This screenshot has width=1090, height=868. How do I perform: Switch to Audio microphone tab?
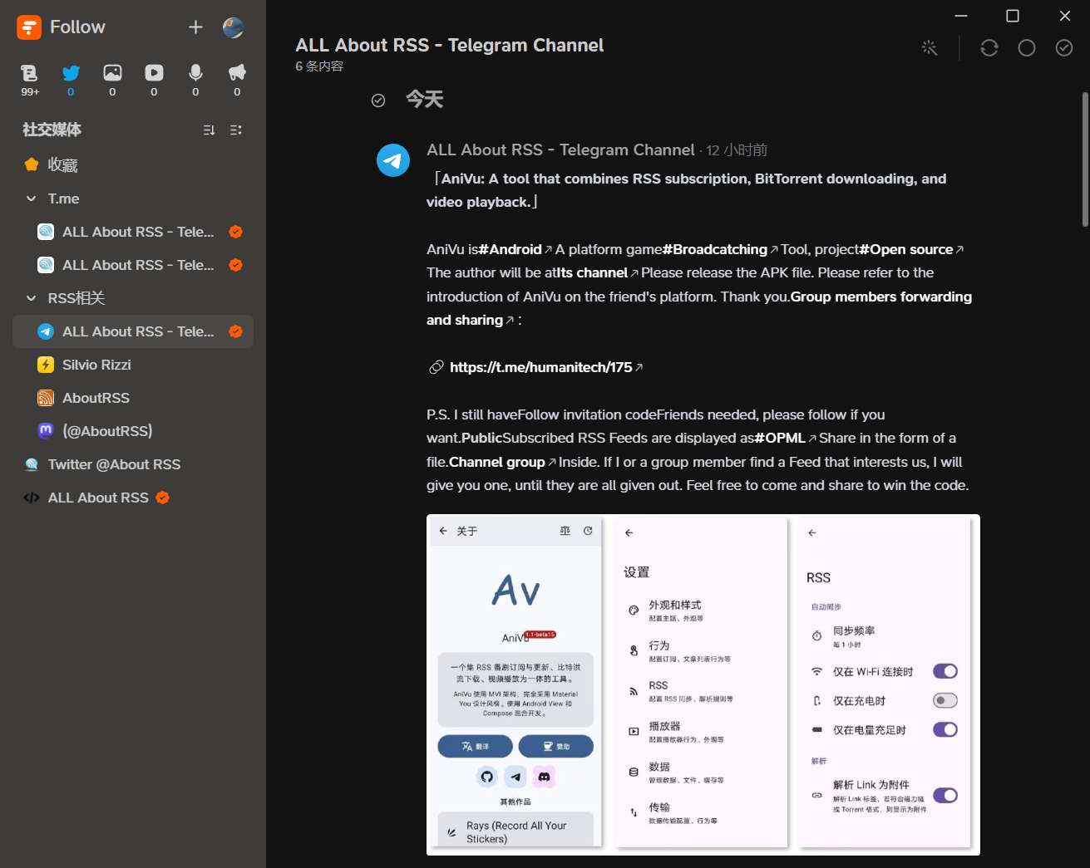tap(195, 80)
